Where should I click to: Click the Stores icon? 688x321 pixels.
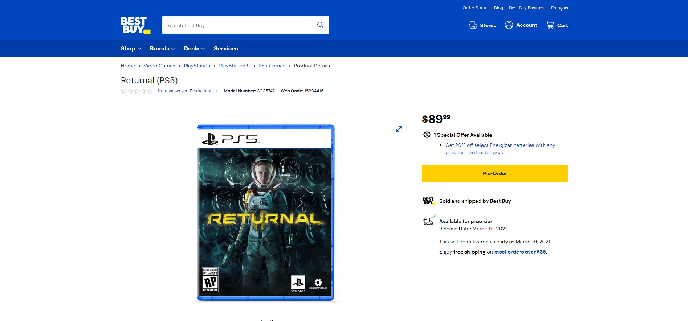click(473, 25)
